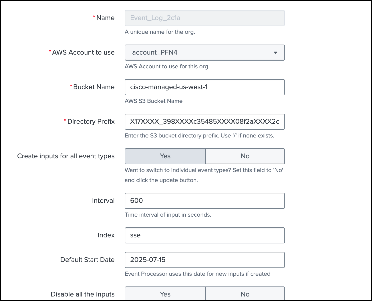This screenshot has height=301, width=372.
Task: Click the dropdown caret in AWS Account selector
Action: tap(275, 53)
